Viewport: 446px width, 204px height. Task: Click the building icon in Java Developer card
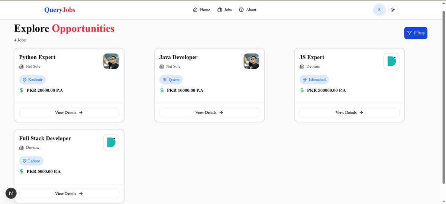click(x=161, y=66)
